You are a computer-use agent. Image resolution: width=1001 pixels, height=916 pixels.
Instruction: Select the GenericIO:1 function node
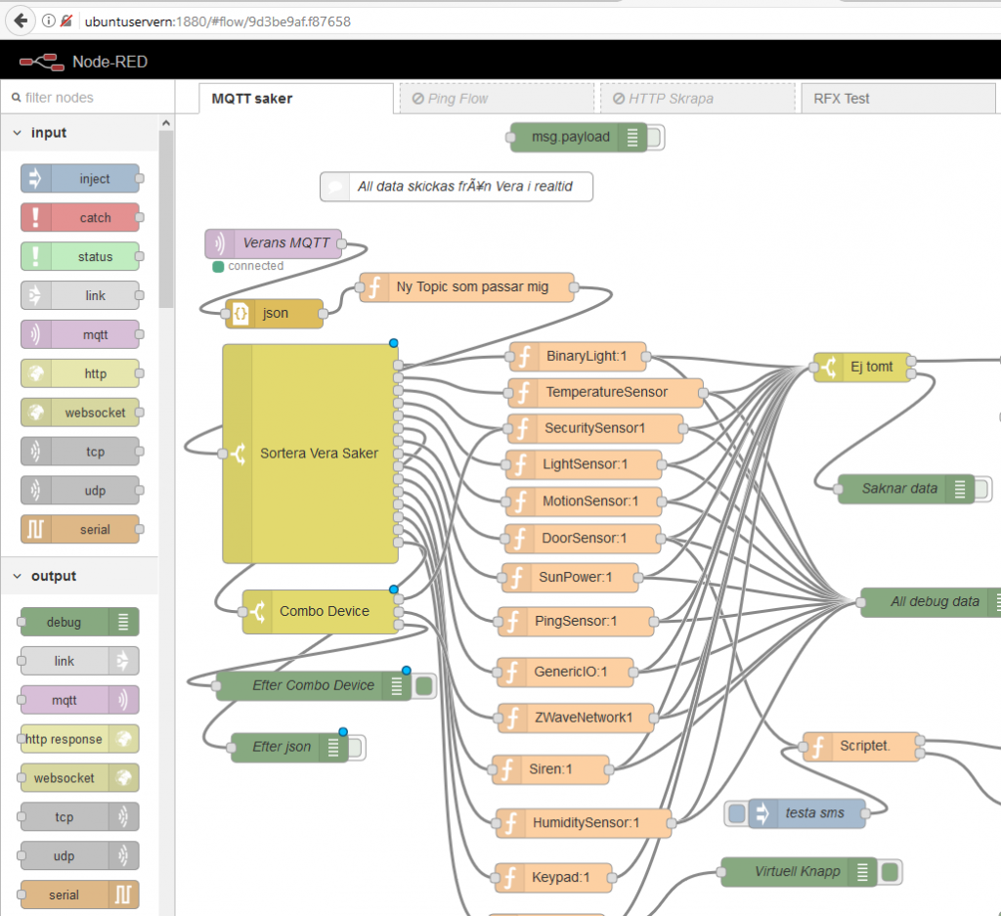[x=565, y=673]
